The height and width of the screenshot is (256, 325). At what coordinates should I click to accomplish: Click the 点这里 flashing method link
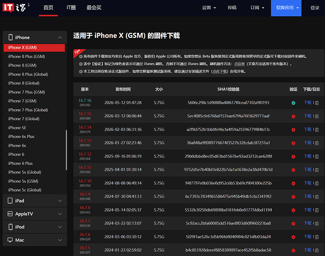point(240,64)
